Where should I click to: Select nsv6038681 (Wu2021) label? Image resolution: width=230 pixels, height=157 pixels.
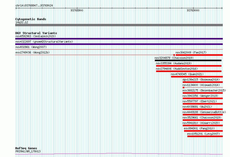coord(197,107)
